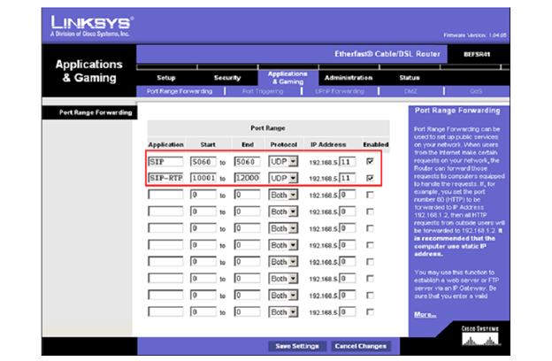
Task: Switch to the Port Triggering sub-tab
Action: (x=263, y=91)
